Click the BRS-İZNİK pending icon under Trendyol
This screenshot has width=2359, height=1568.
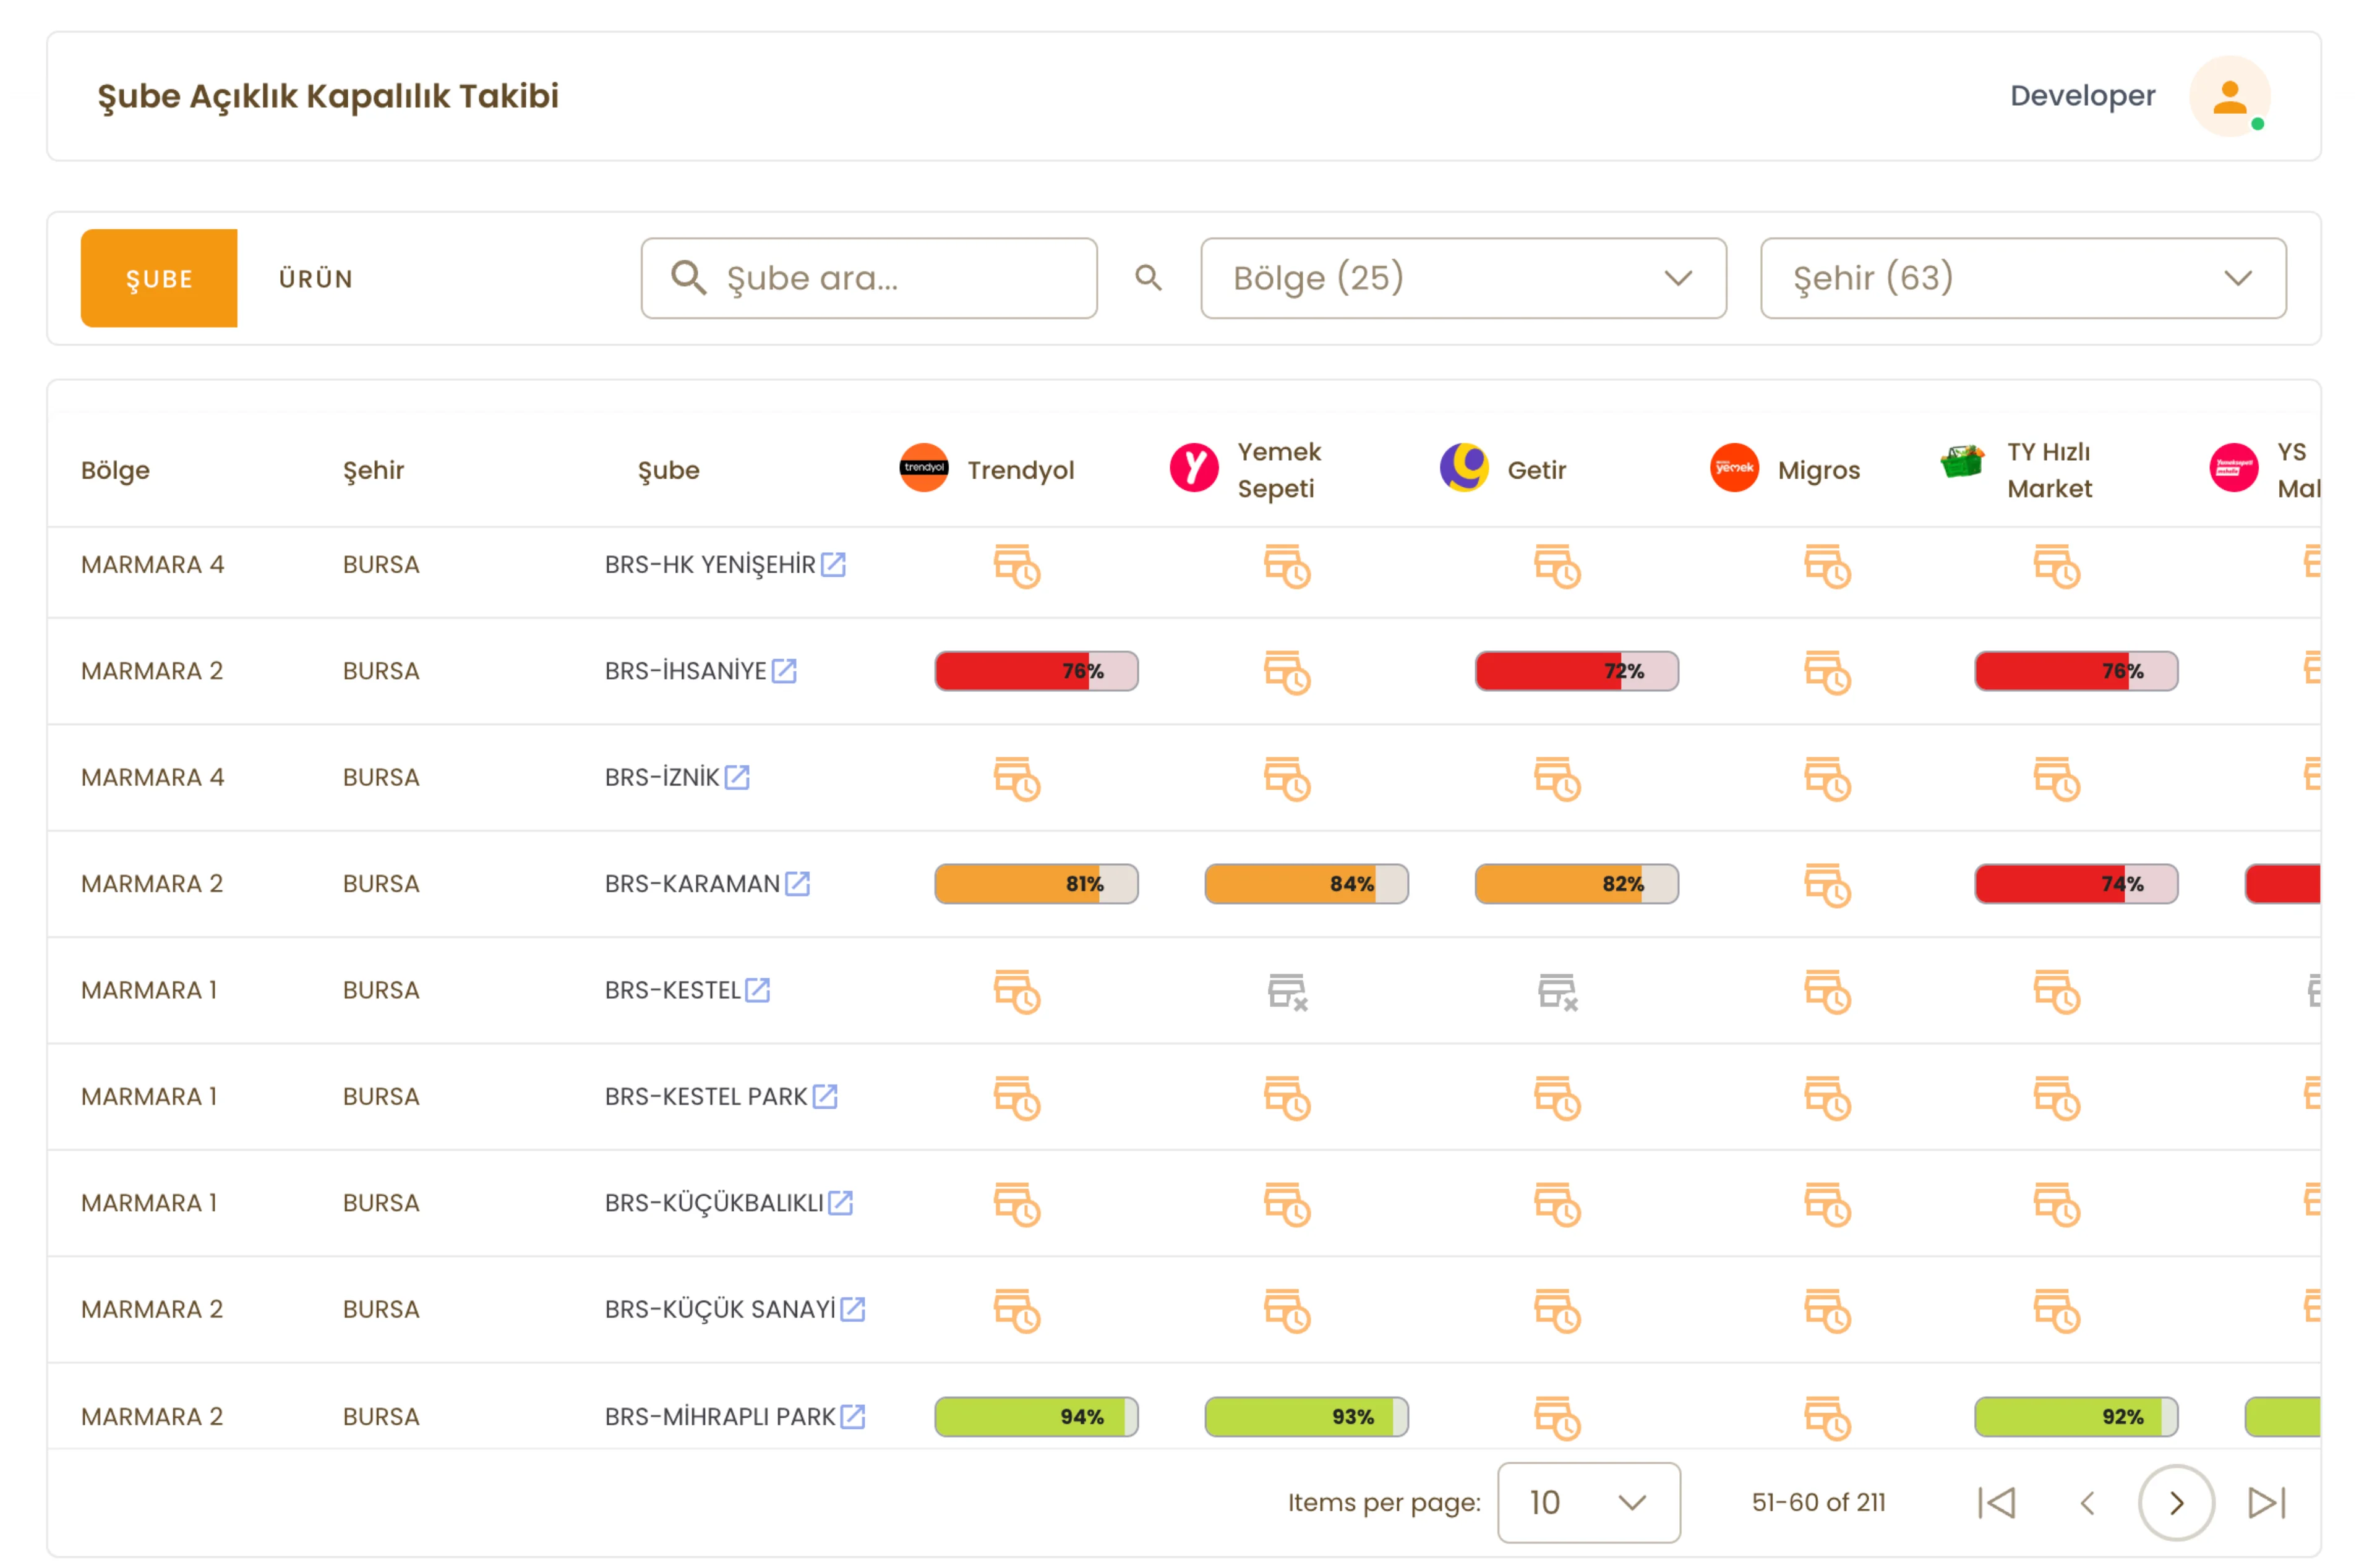[1016, 778]
